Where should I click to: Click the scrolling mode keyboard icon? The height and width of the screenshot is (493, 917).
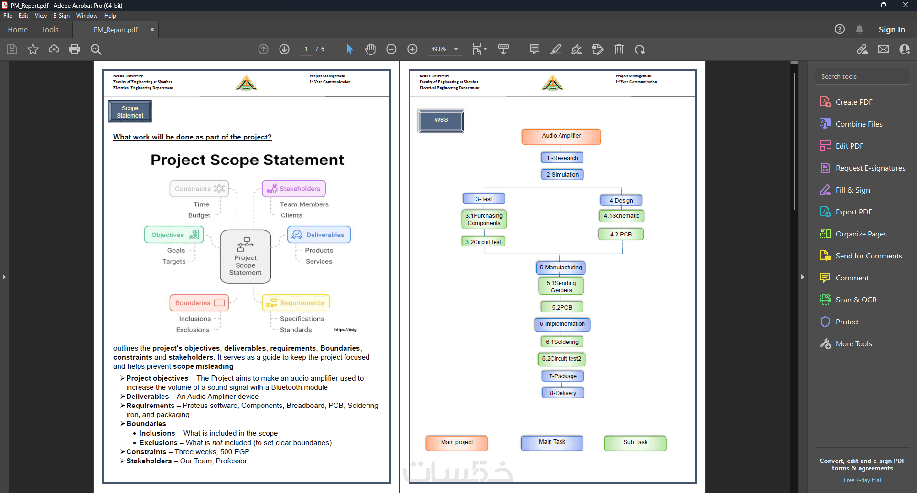pos(504,49)
